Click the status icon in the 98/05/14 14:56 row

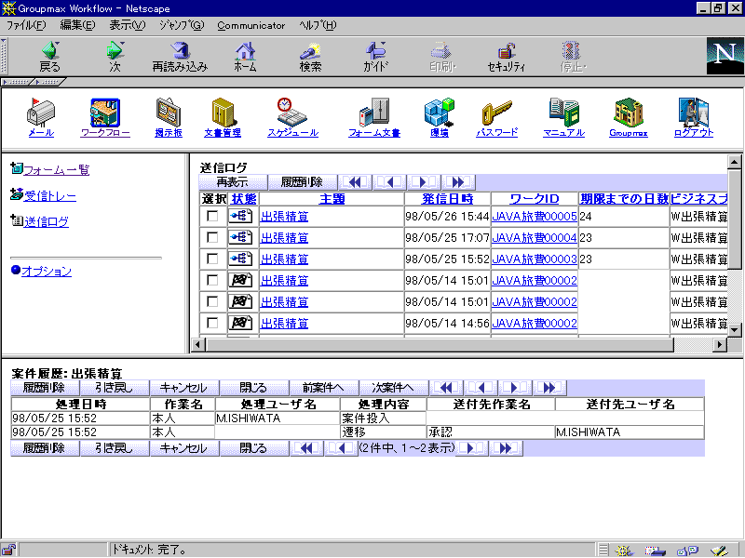click(240, 323)
